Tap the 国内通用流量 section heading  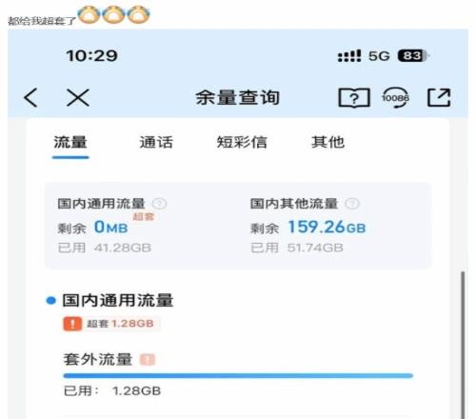[118, 300]
